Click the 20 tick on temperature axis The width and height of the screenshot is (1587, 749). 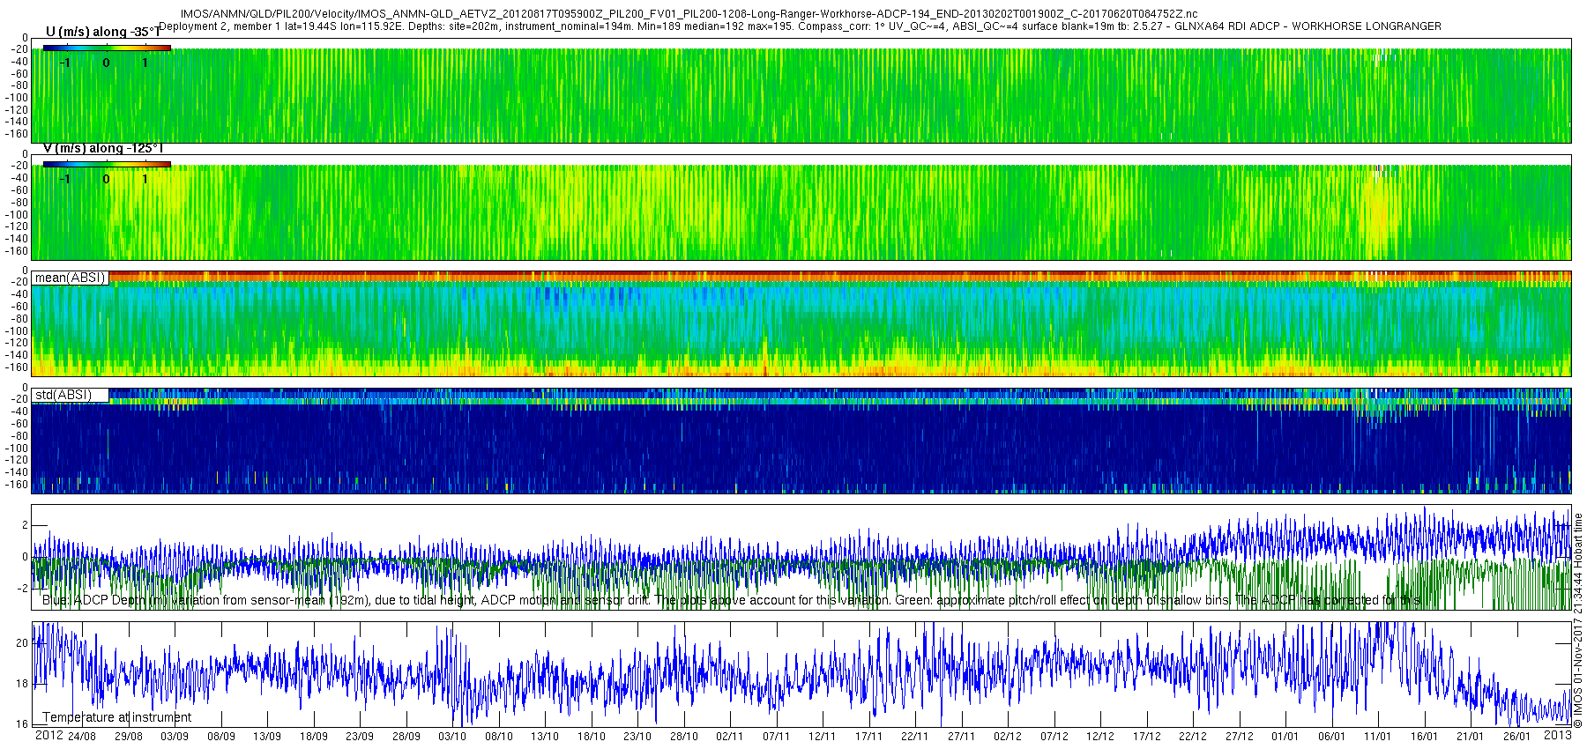pos(22,643)
